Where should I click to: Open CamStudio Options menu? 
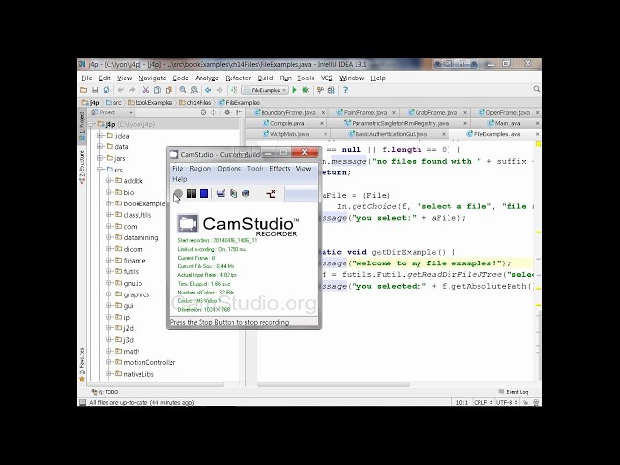229,168
